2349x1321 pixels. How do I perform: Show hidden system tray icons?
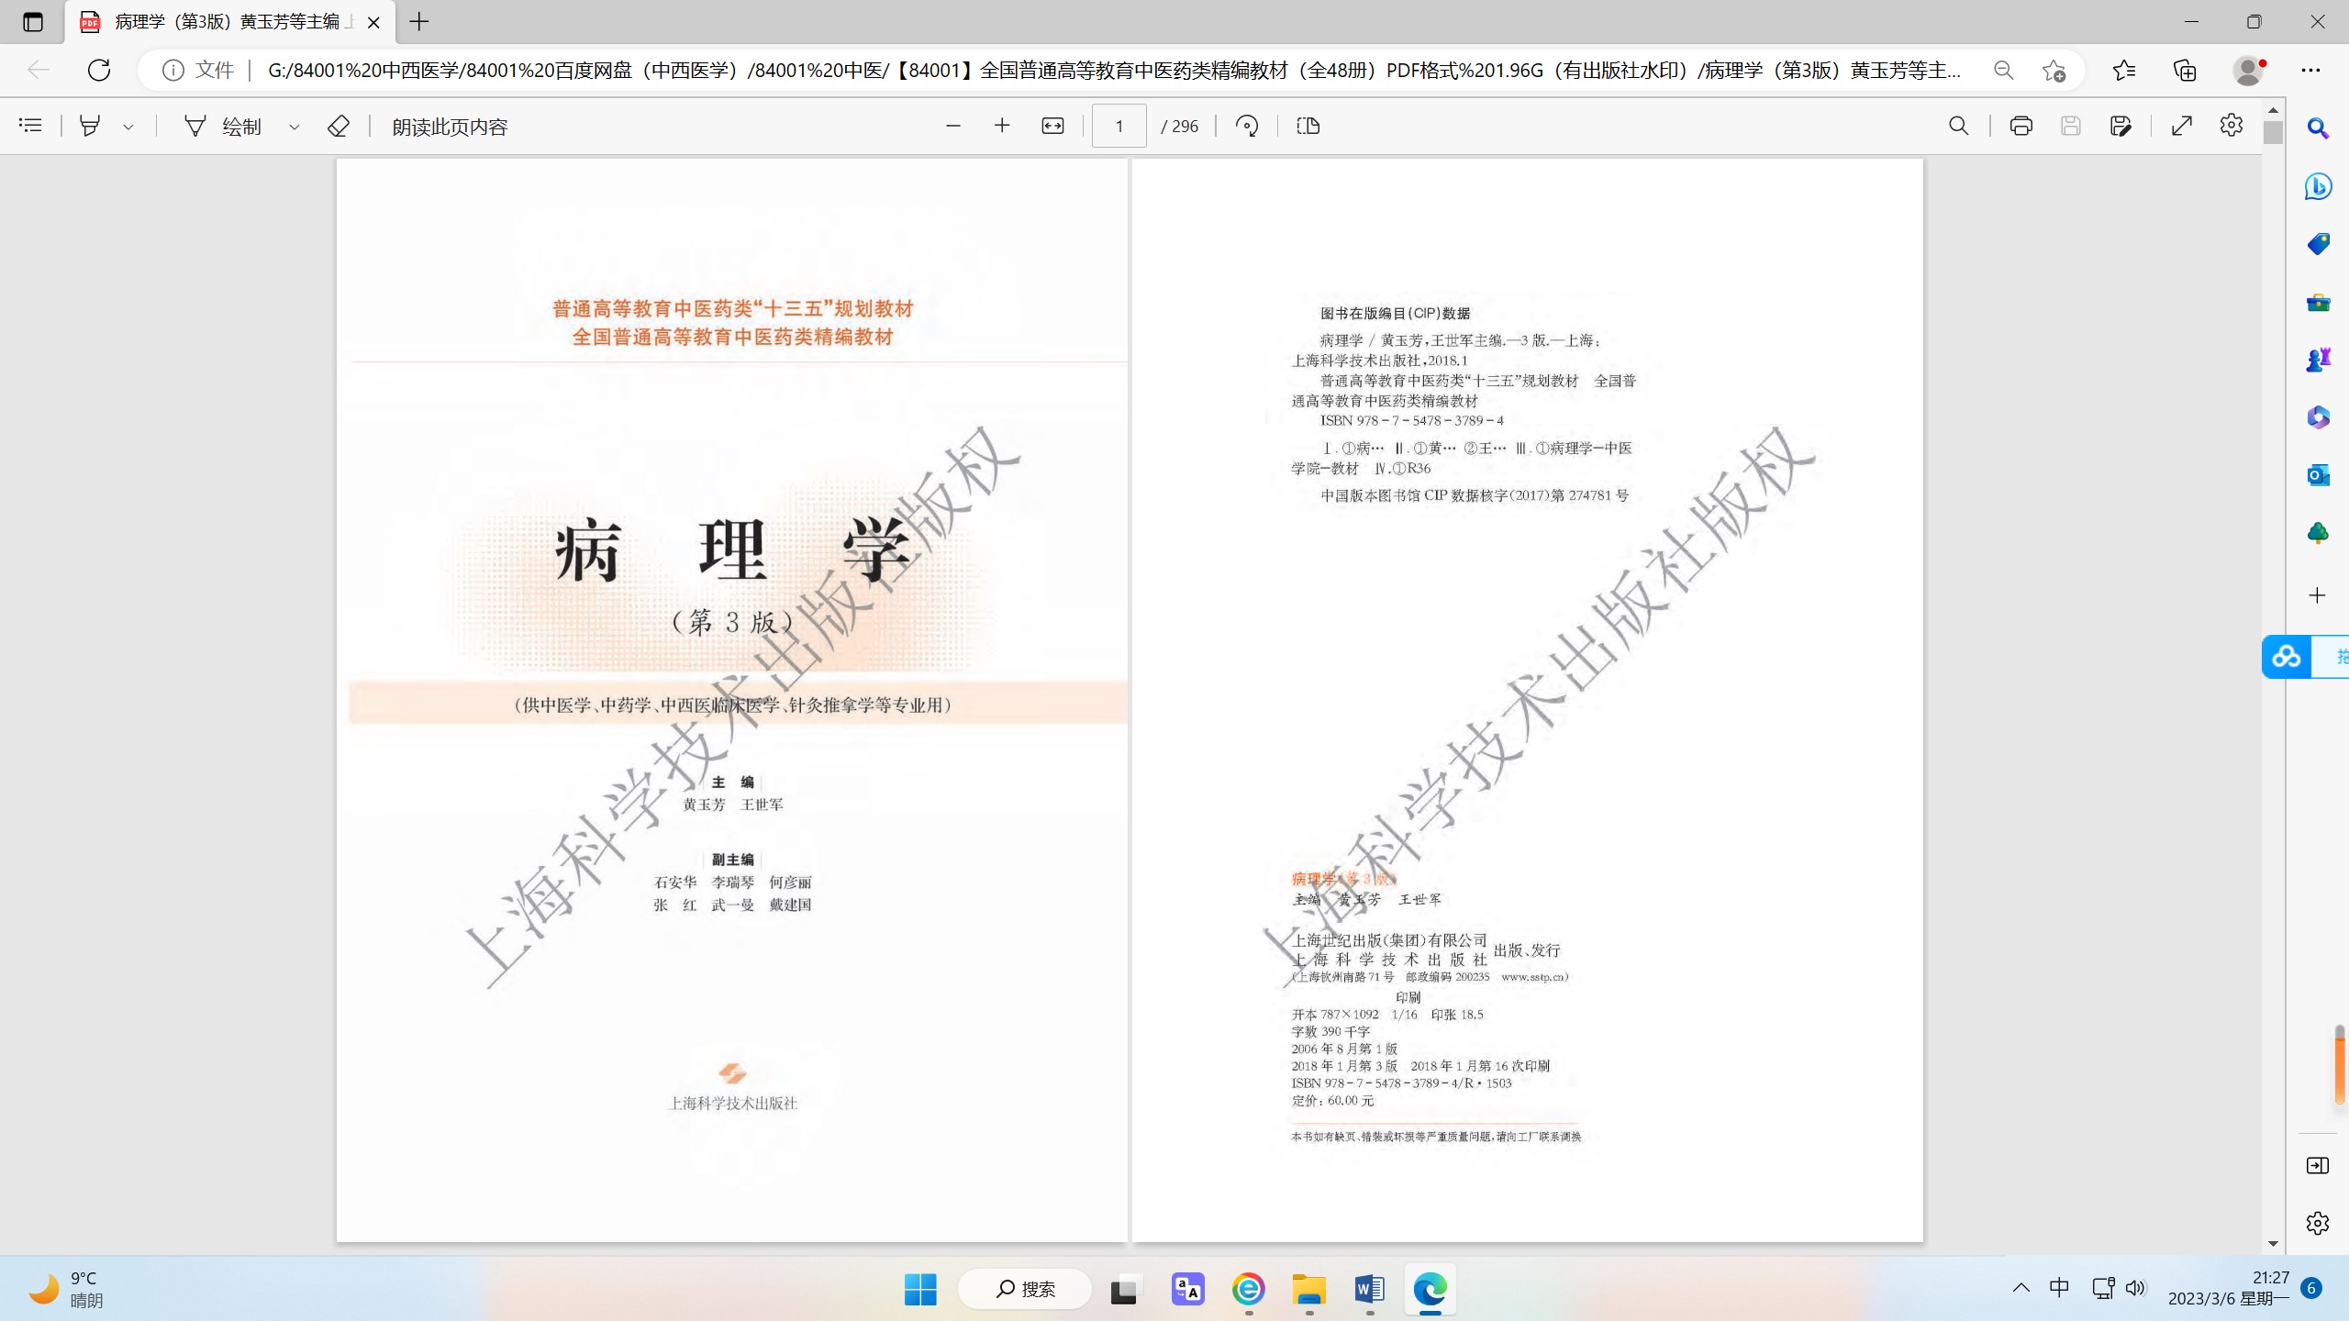pyautogui.click(x=2021, y=1288)
